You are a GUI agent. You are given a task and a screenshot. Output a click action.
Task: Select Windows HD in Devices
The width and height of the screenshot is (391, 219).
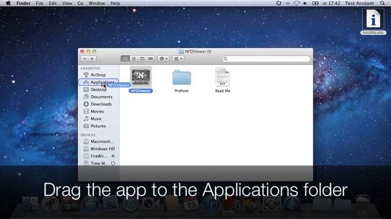[99, 148]
